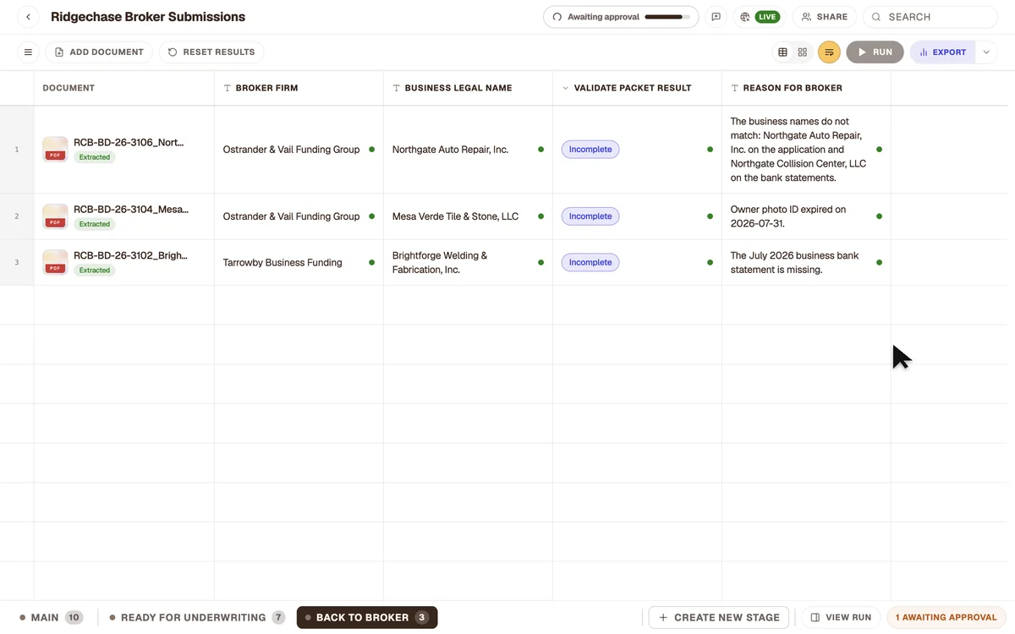Click the Validate Packet Result column chevron icon
The width and height of the screenshot is (1015, 634).
coord(565,88)
